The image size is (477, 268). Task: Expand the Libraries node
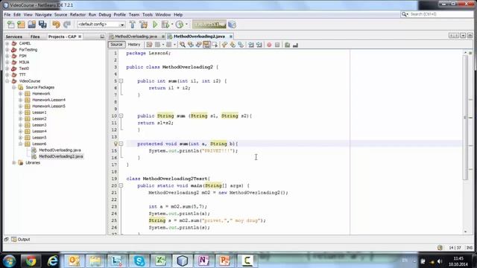[x=14, y=162]
